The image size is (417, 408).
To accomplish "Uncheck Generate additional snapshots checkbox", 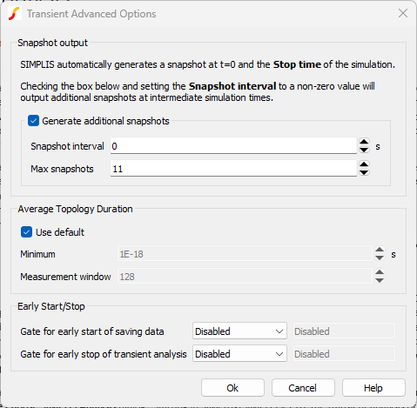I will coord(33,121).
